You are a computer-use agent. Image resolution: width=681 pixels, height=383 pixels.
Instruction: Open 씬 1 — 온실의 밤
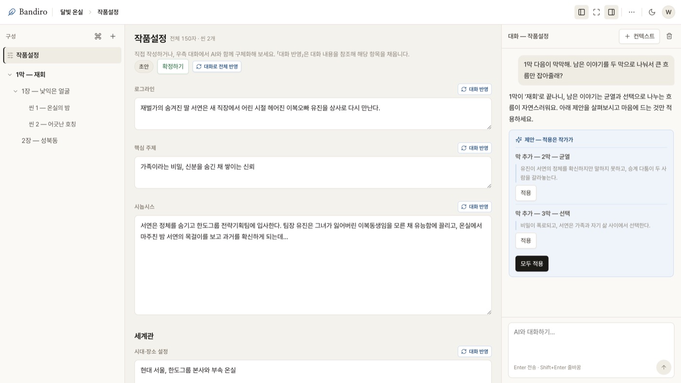pyautogui.click(x=49, y=108)
